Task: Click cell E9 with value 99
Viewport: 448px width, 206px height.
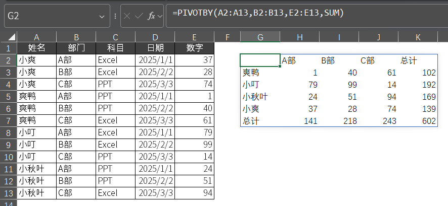Action: 195,145
